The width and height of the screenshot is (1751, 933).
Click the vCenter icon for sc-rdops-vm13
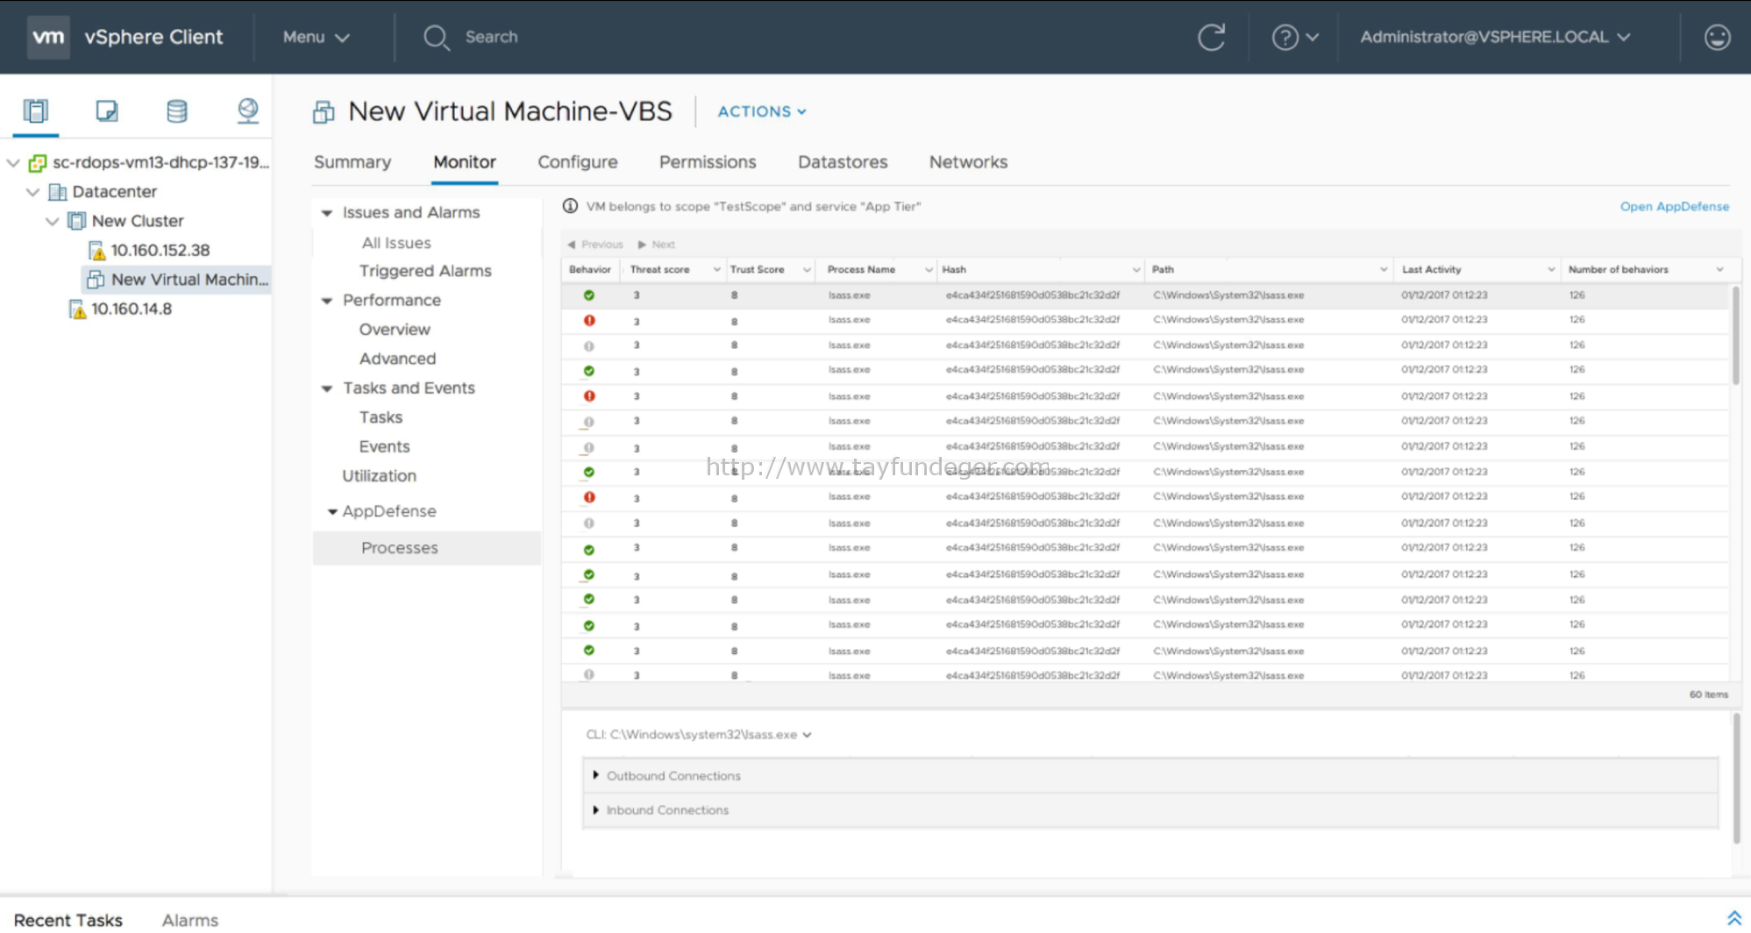coord(37,163)
